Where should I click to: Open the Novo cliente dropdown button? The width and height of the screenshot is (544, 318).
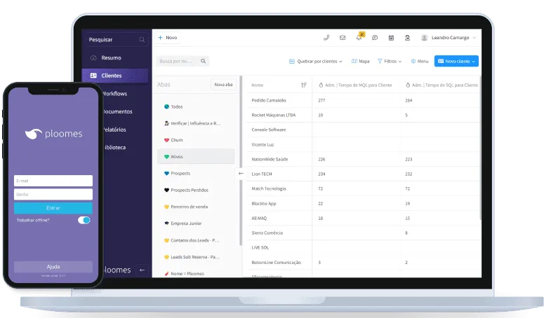(x=456, y=62)
